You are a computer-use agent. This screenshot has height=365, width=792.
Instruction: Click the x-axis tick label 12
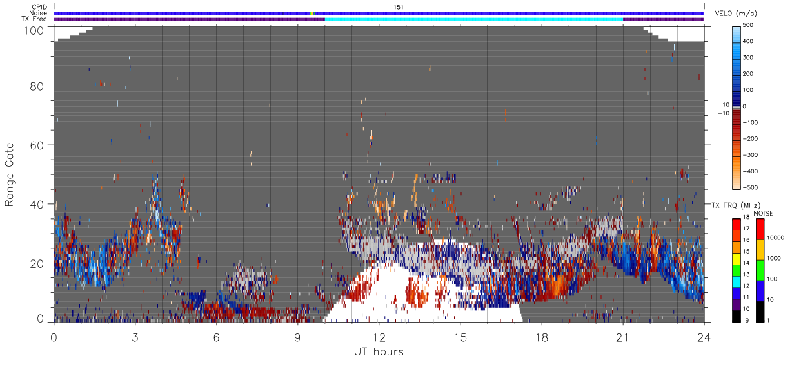click(379, 337)
